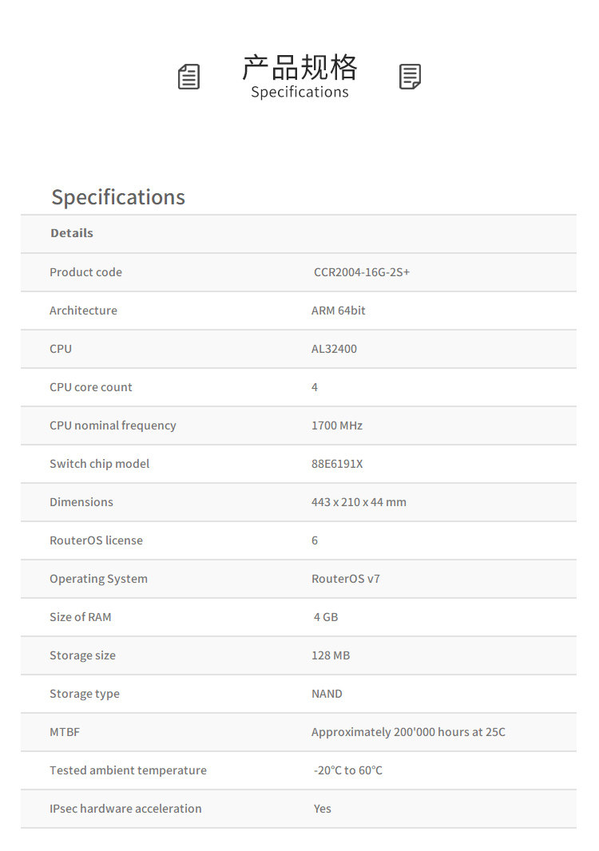Click the CPU value AL32400
Viewport: 599px width, 851px height.
tap(334, 349)
